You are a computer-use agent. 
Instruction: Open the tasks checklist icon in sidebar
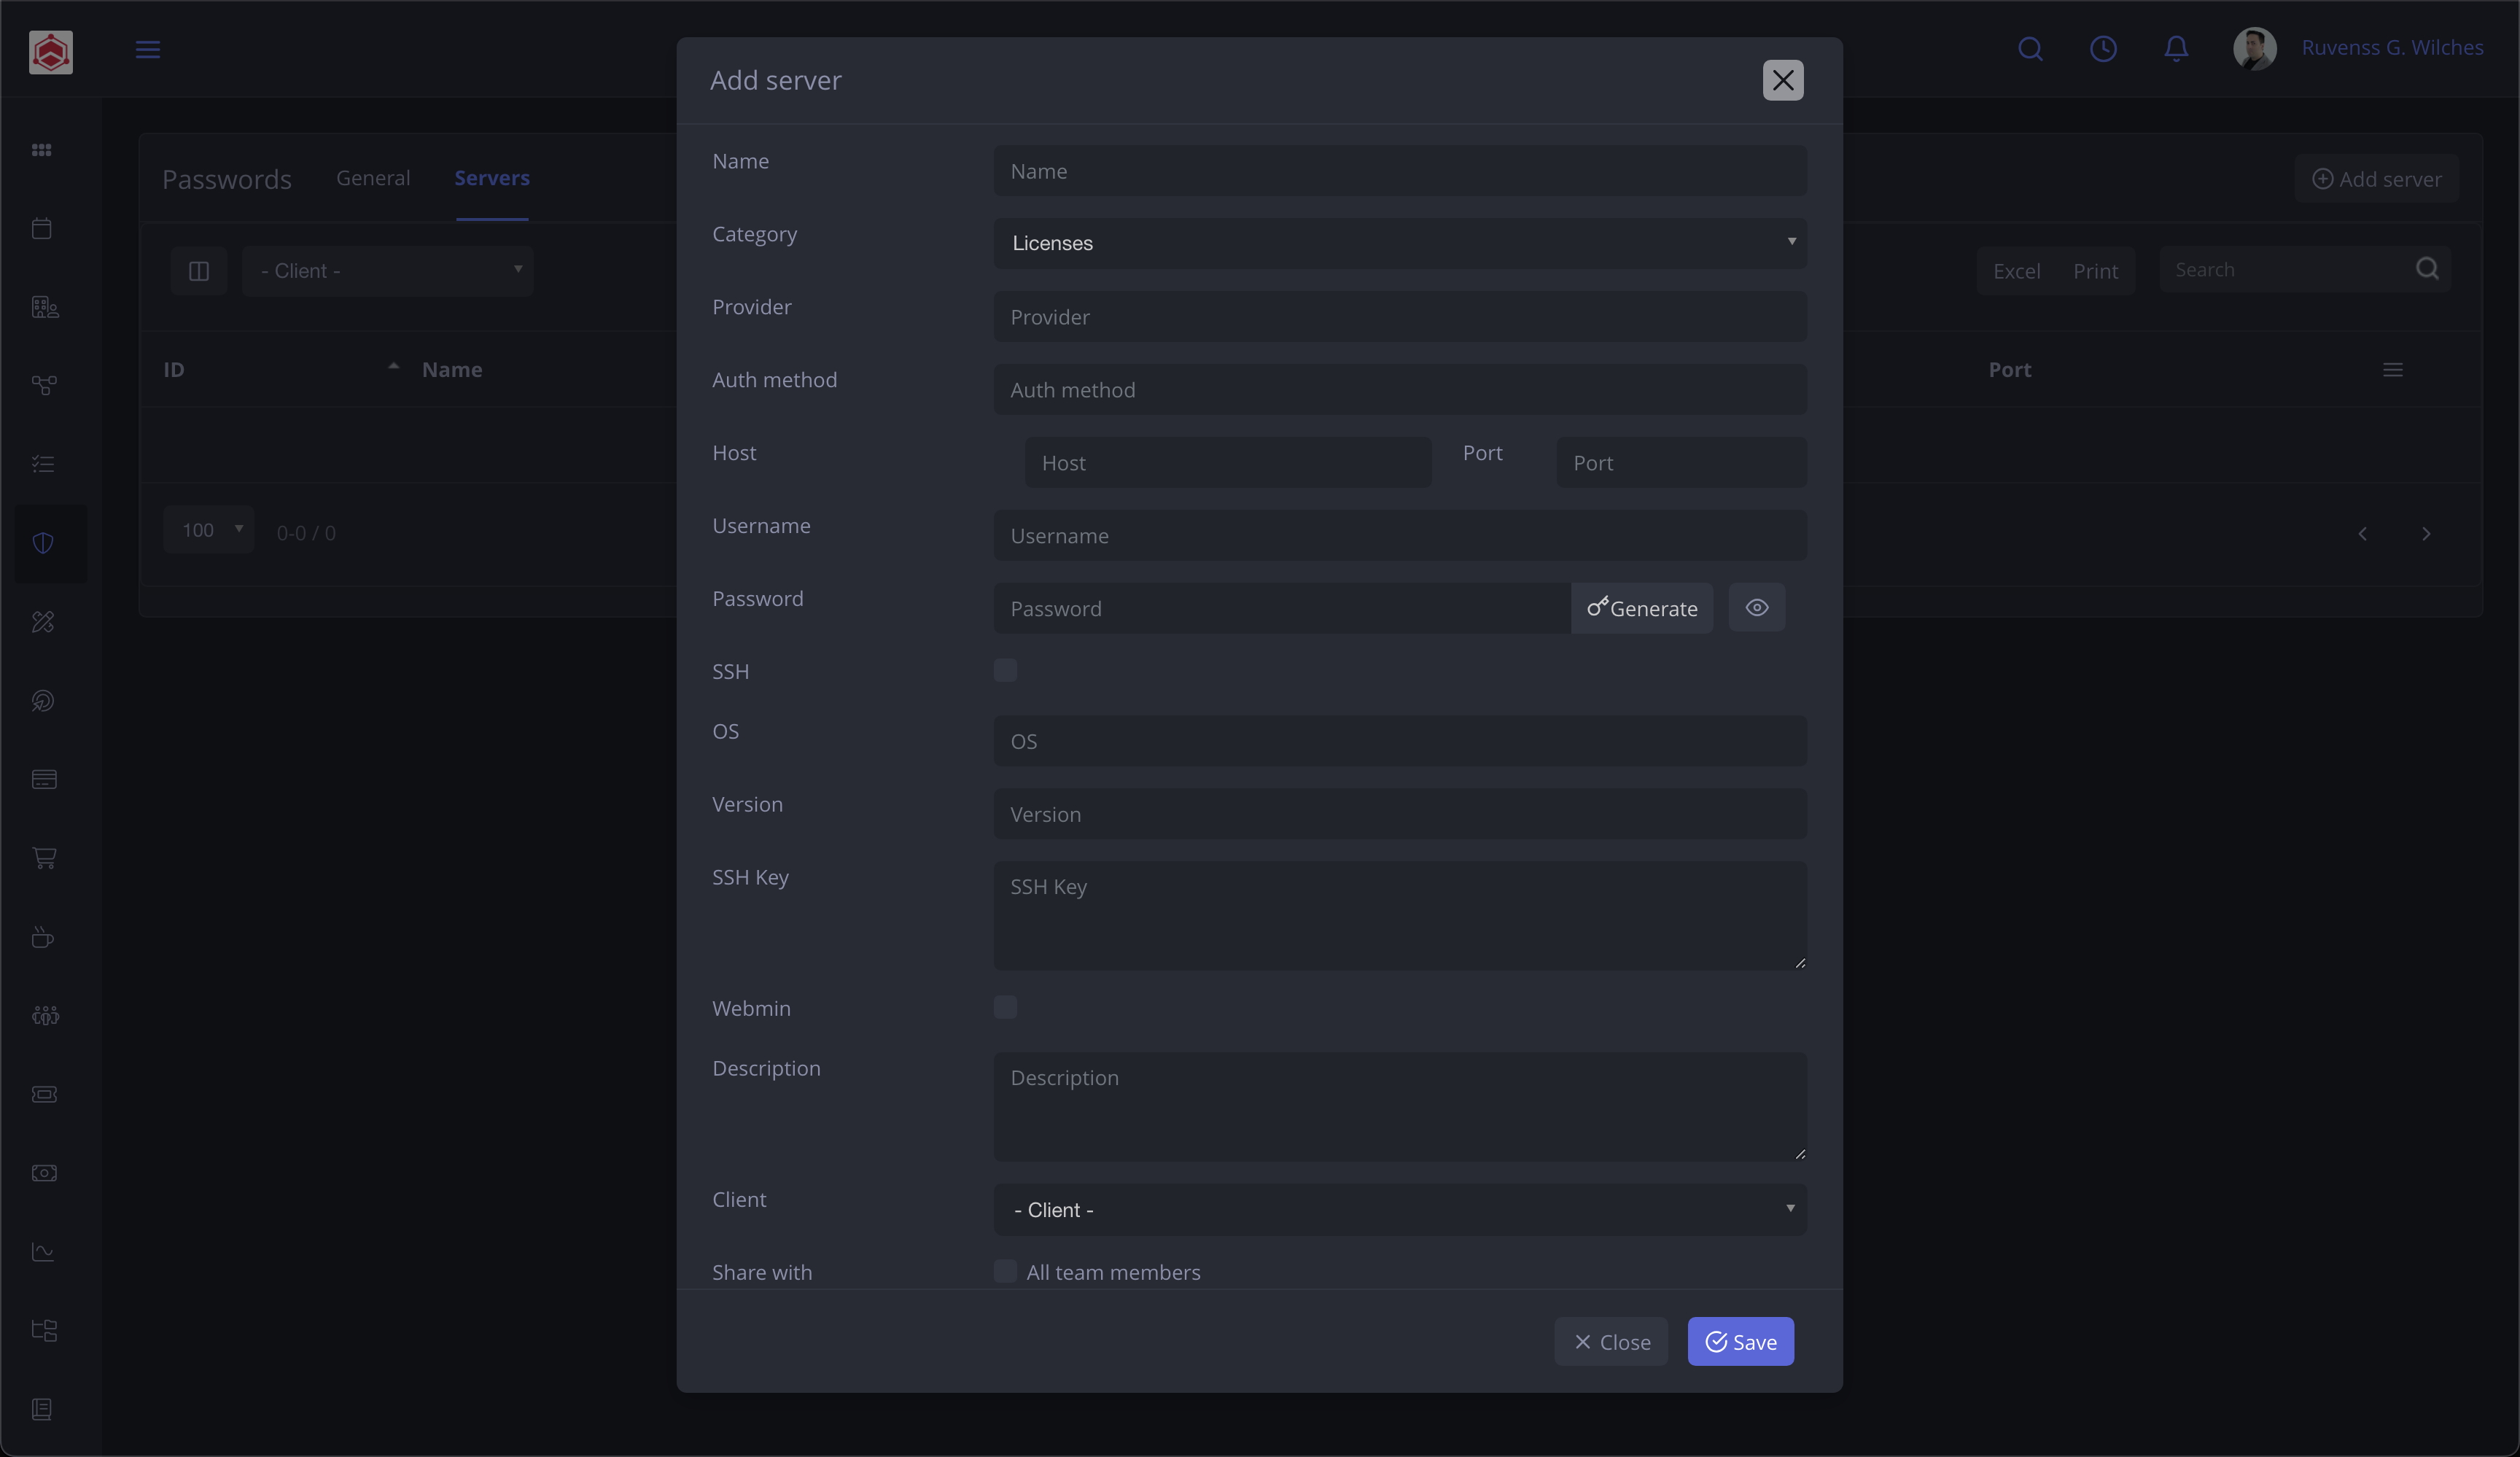click(43, 464)
